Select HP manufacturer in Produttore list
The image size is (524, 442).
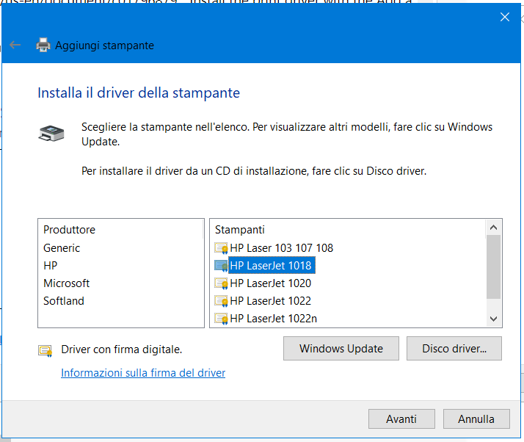(51, 266)
